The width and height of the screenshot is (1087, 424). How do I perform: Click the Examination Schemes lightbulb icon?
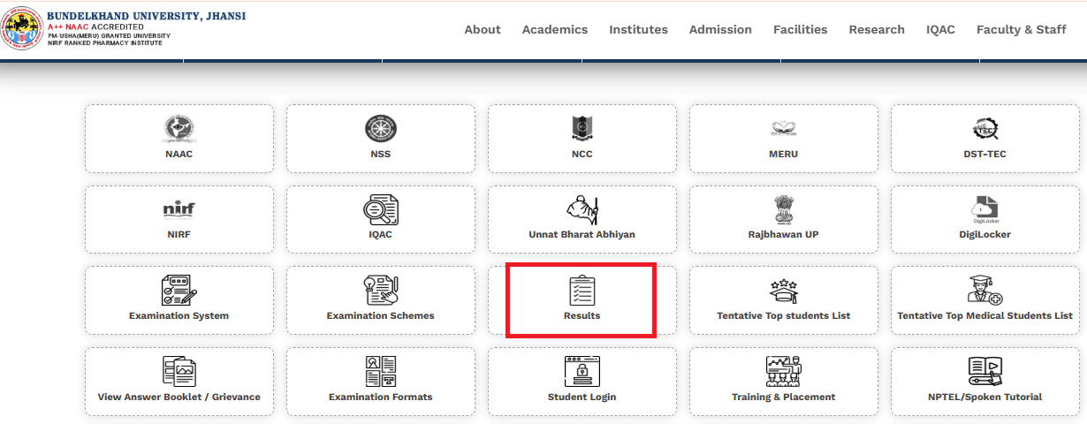pos(381,291)
